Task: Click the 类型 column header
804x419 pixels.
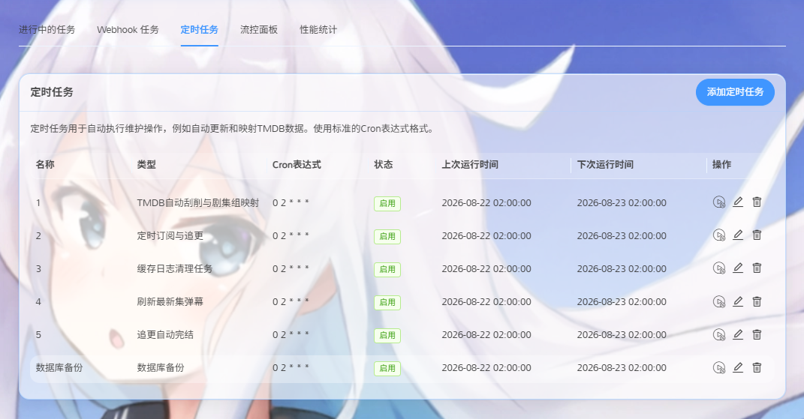Action: (146, 164)
